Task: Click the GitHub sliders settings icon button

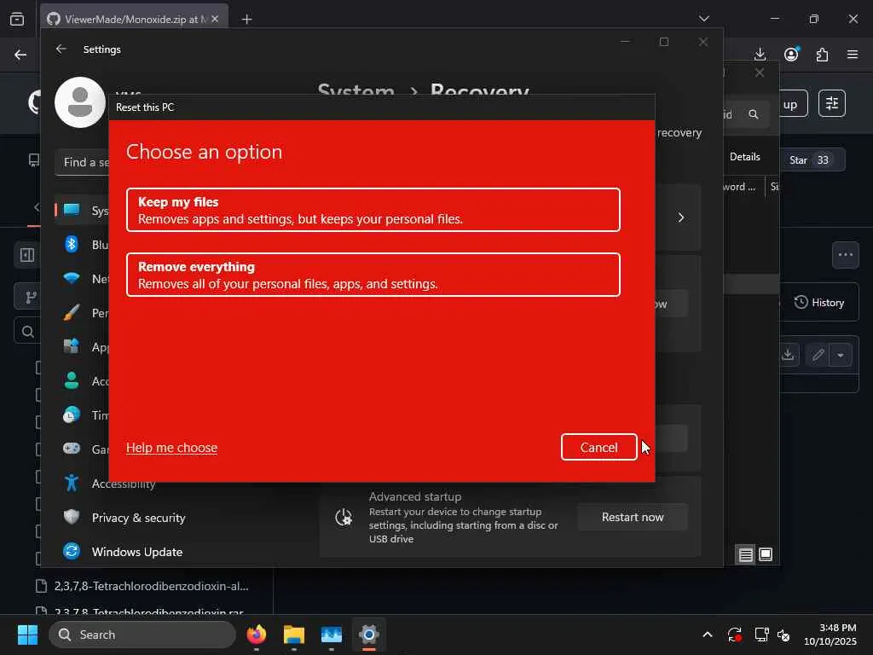Action: click(x=832, y=103)
